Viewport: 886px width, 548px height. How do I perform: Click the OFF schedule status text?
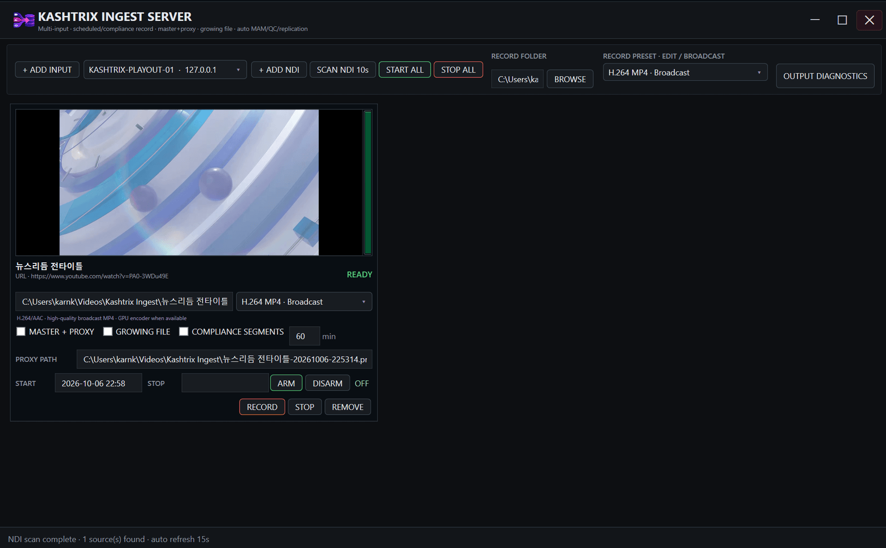[362, 383]
